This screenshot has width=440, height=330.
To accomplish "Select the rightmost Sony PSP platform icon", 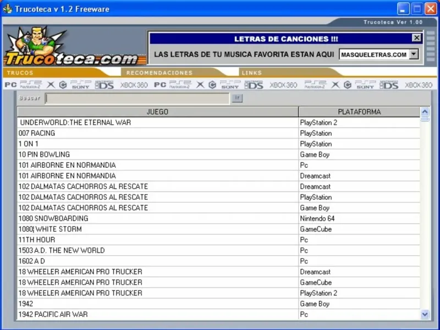I will (365, 85).
